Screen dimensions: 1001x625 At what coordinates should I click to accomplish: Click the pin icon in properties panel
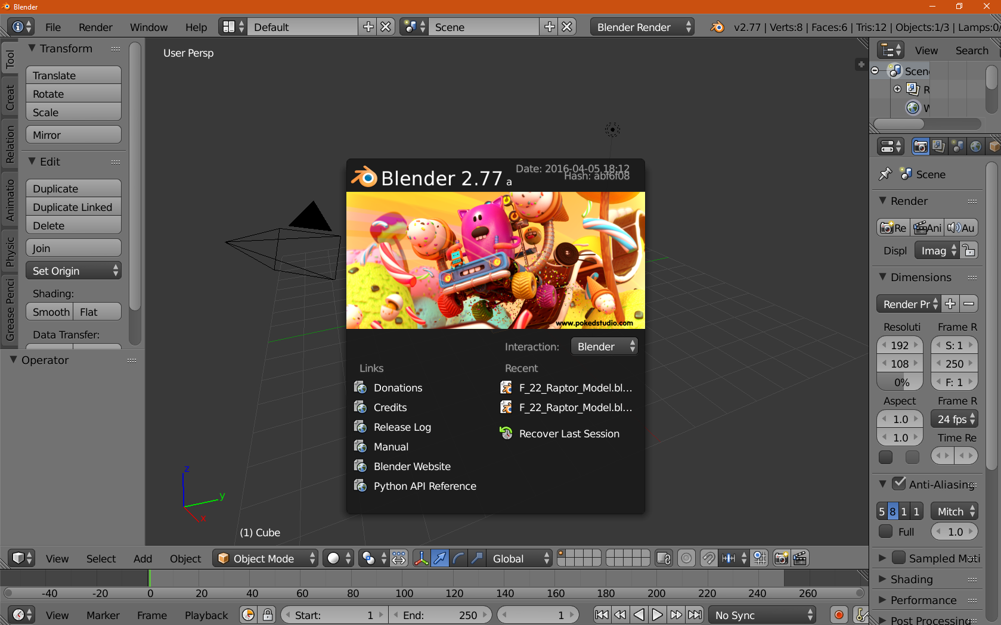(885, 174)
